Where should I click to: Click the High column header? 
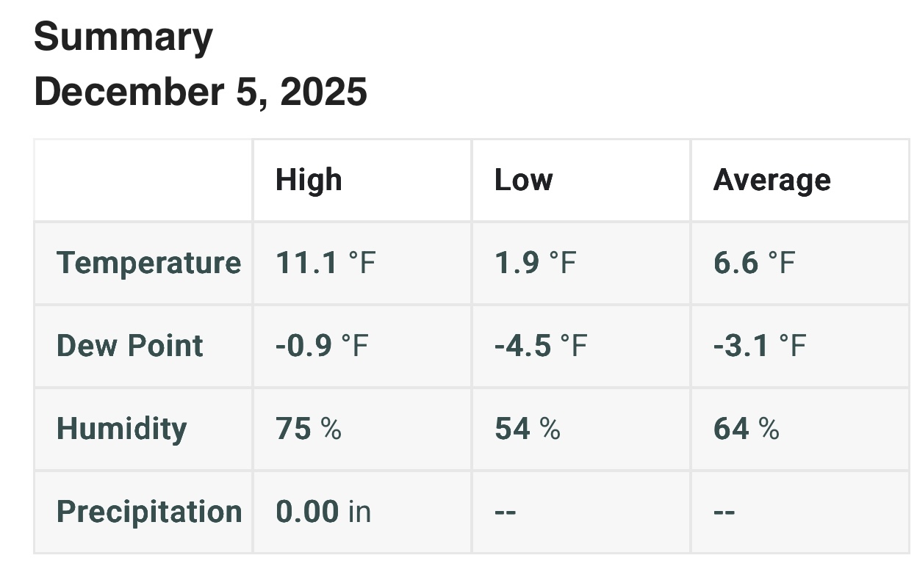pyautogui.click(x=309, y=181)
